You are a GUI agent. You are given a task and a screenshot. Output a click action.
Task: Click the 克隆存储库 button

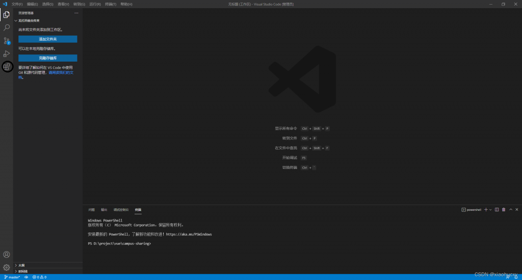coord(47,58)
